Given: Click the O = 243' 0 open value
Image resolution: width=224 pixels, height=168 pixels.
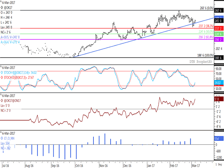Looking at the screenshot, I should (x=6, y=13).
